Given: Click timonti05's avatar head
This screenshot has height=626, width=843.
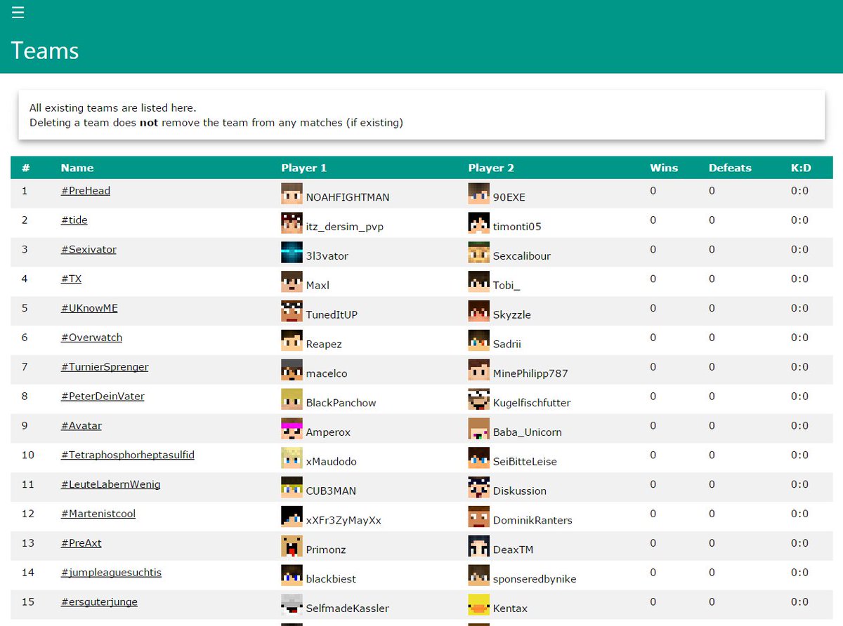Looking at the screenshot, I should 478,223.
